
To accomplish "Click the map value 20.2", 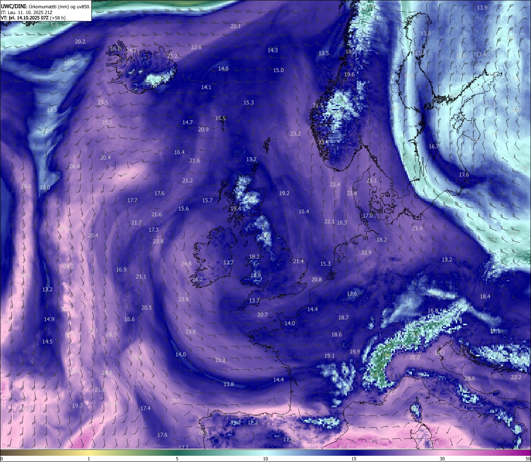I will click(80, 42).
